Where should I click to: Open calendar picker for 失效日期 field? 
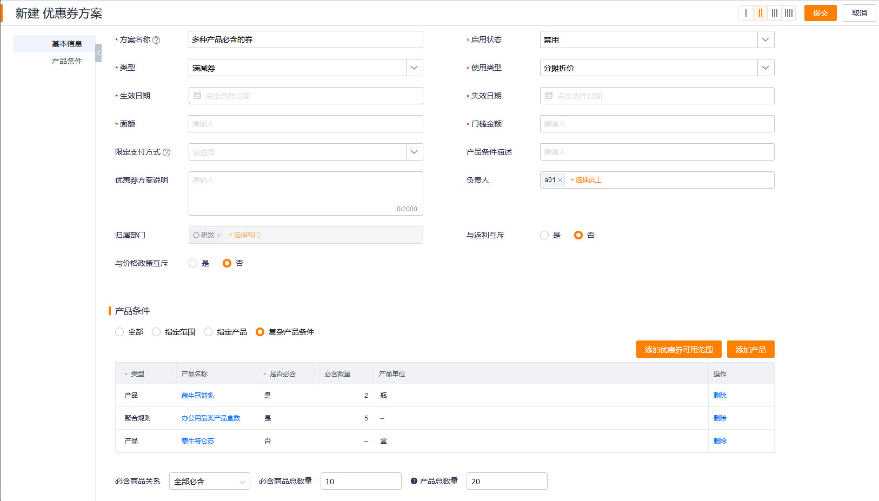(549, 96)
